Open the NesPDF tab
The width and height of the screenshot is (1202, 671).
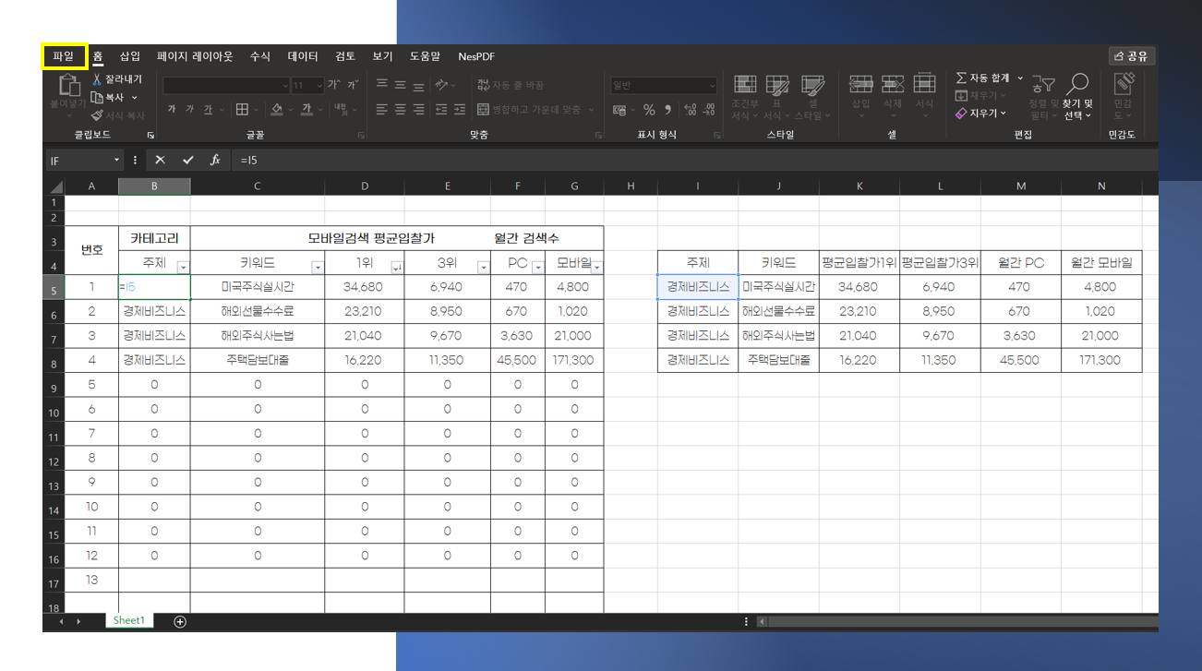click(476, 56)
